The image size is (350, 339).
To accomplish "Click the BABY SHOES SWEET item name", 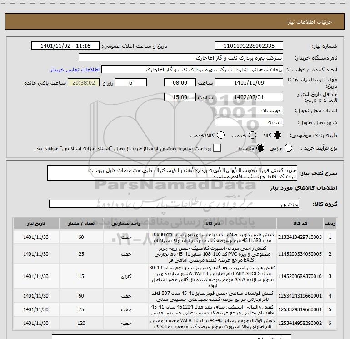I will point(213,276).
